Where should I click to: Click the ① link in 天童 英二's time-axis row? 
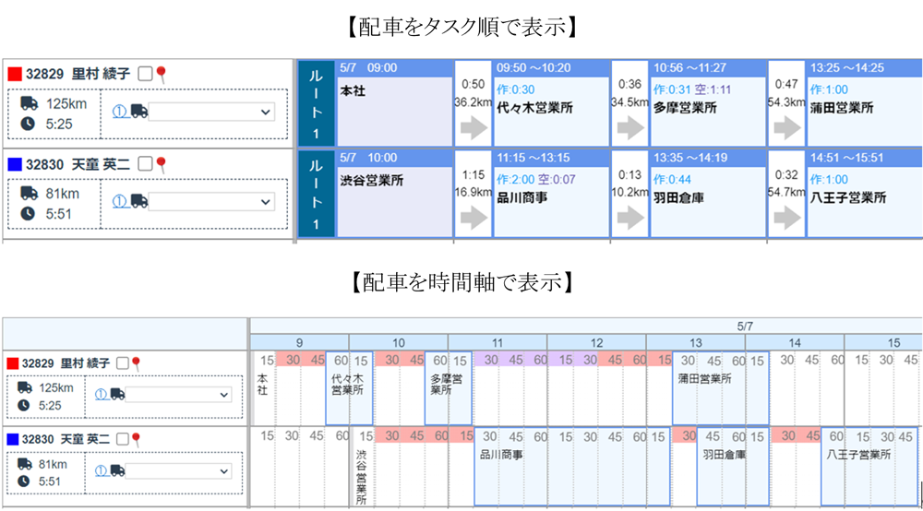point(102,470)
